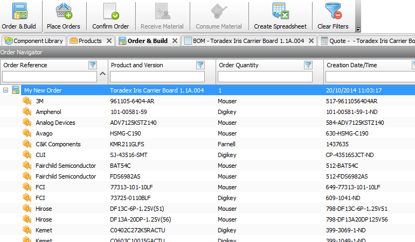Select the CUI tree row
415x242 pixels.
pyautogui.click(x=207, y=155)
